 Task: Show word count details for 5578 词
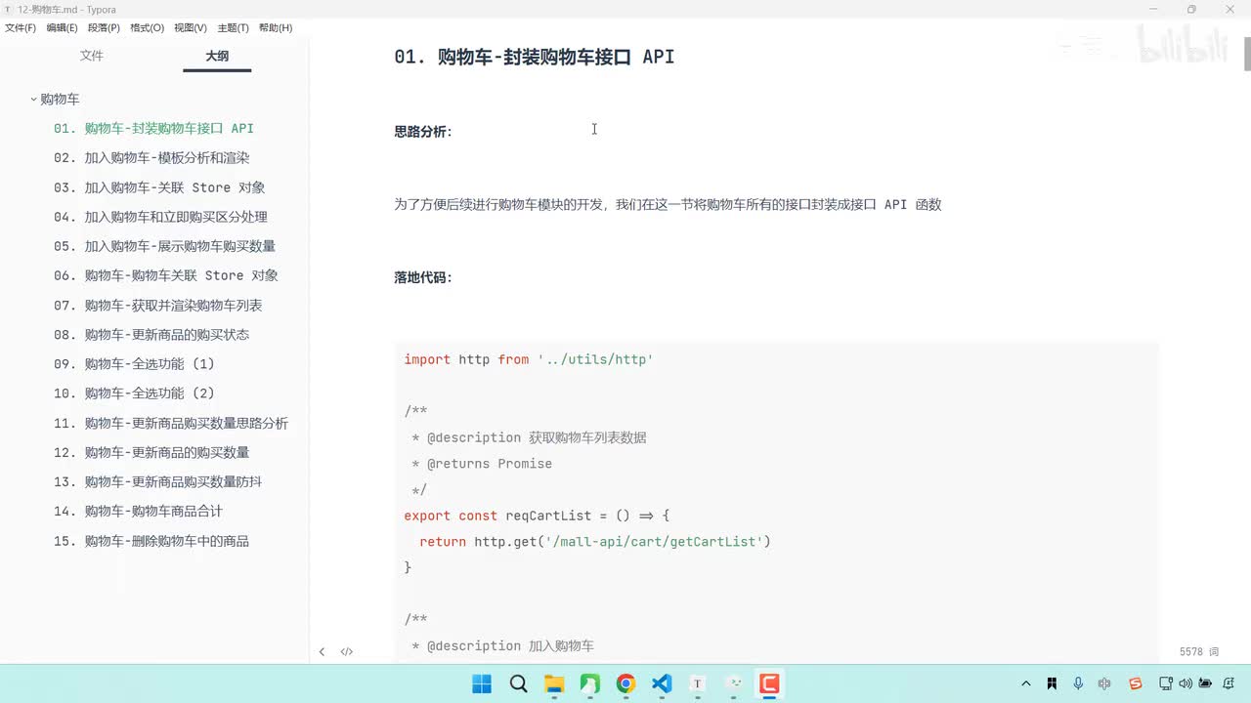(x=1199, y=651)
